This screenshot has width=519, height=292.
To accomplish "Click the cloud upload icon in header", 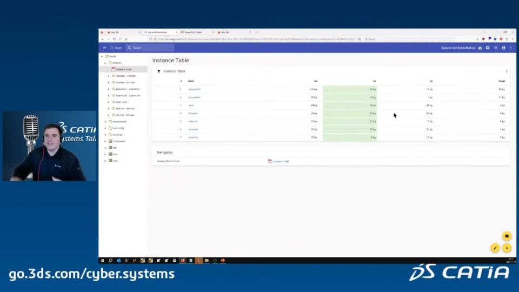I will coord(480,48).
